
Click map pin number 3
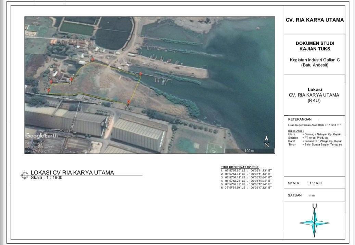pos(71,80)
